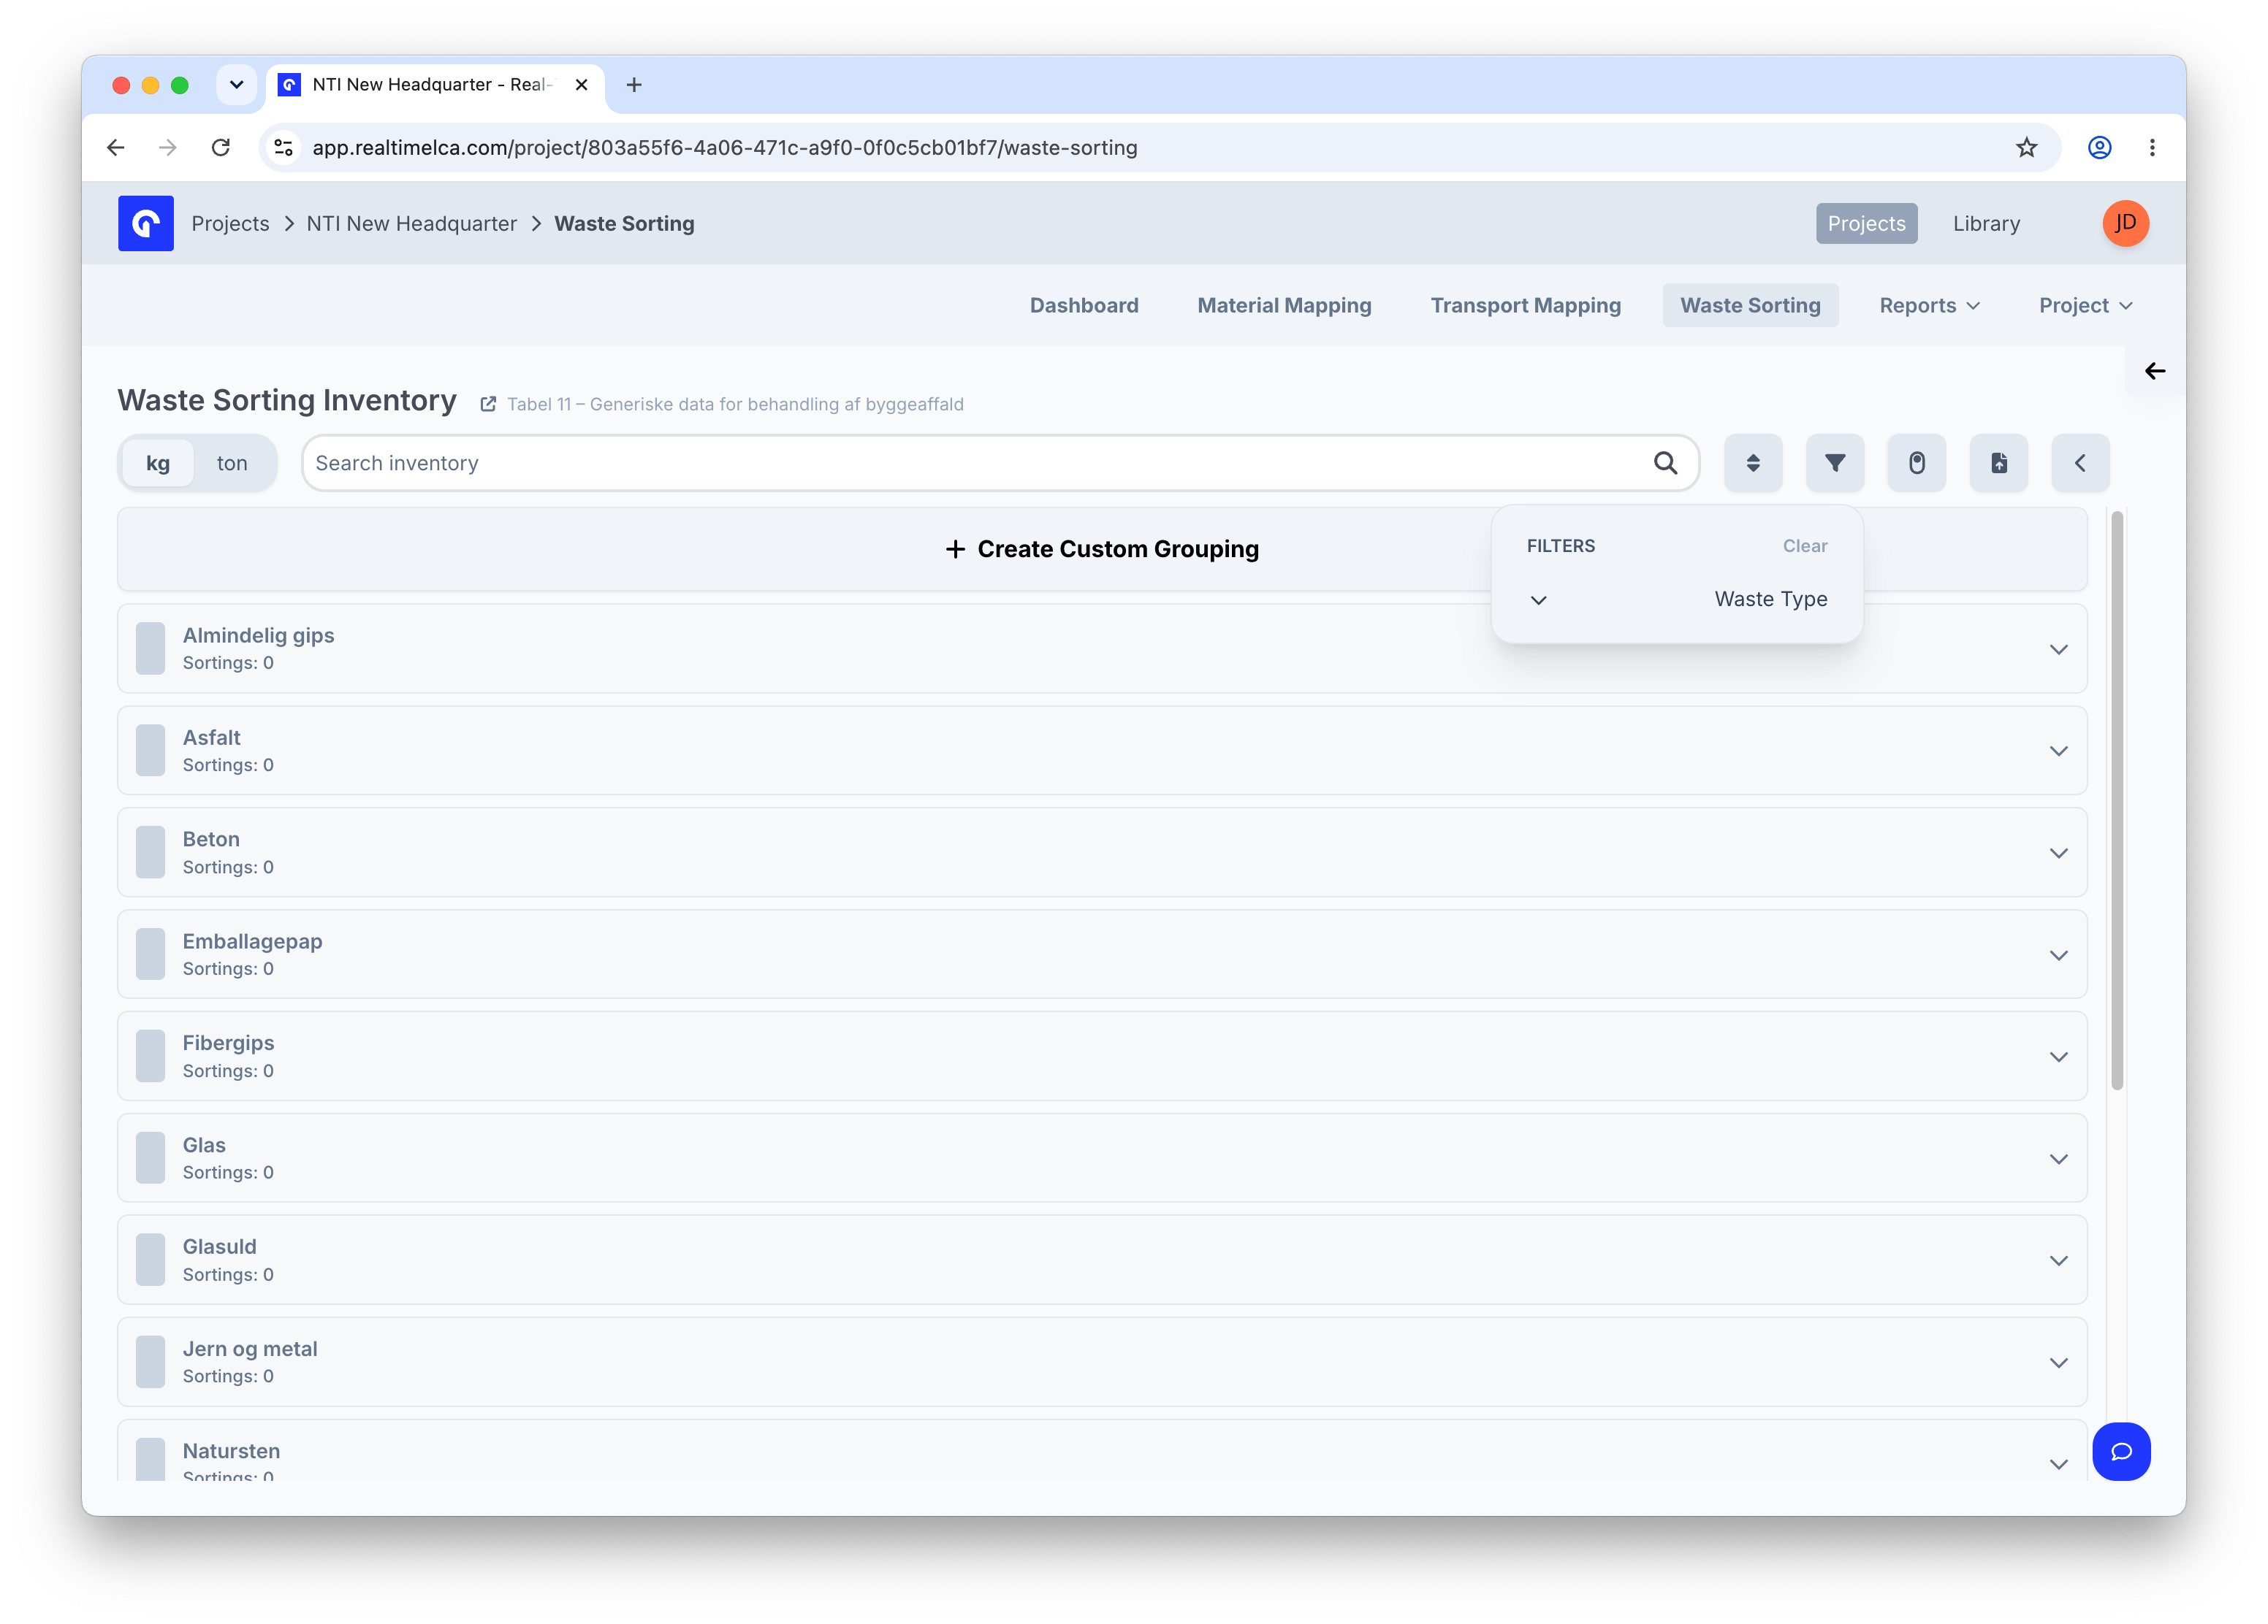Screen dimensions: 2268x1624
Task: Switch units to kg
Action: point(158,463)
